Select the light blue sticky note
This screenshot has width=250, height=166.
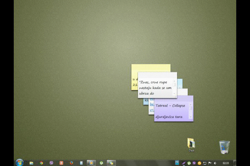coord(180,83)
